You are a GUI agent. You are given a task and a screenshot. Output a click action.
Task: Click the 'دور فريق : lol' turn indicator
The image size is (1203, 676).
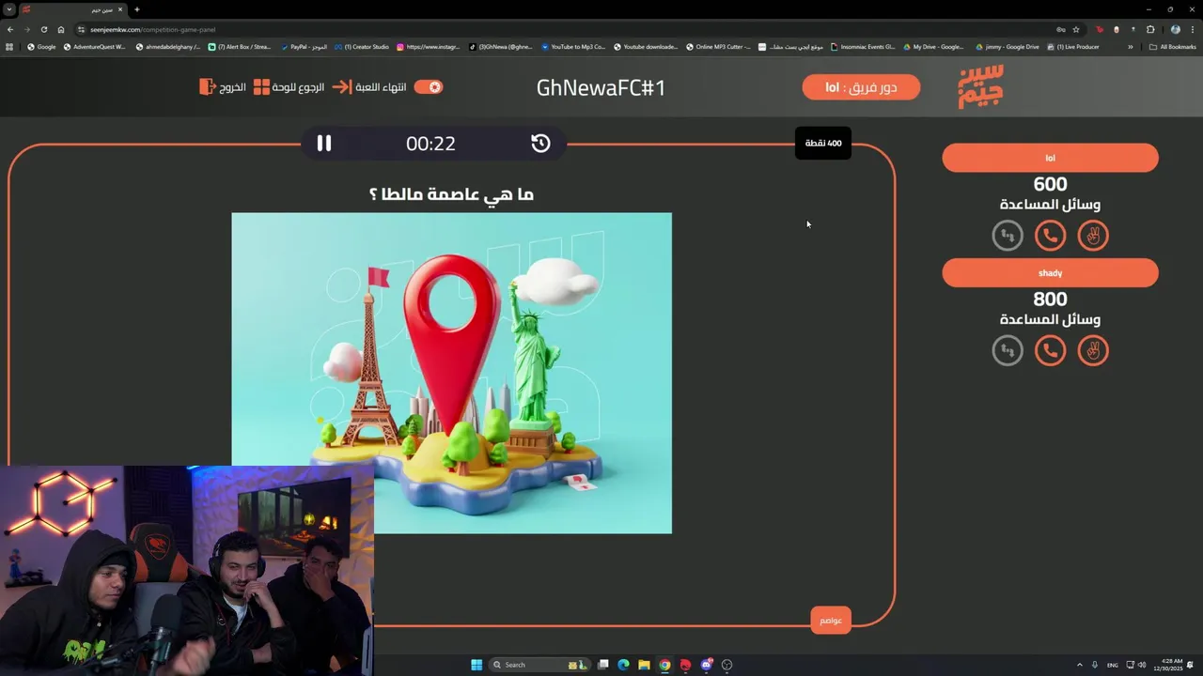[x=861, y=87]
